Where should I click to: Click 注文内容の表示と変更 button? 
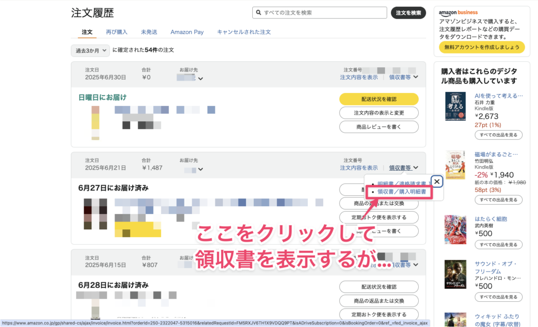379,113
